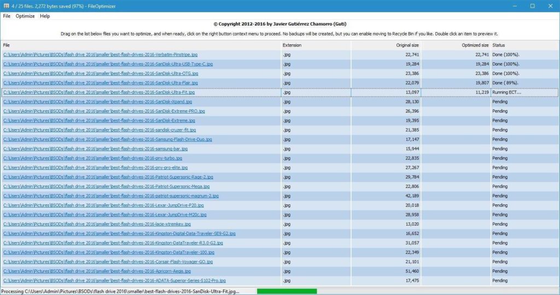Open the Optimize menu
Image resolution: width=560 pixels, height=295 pixels.
(x=25, y=16)
